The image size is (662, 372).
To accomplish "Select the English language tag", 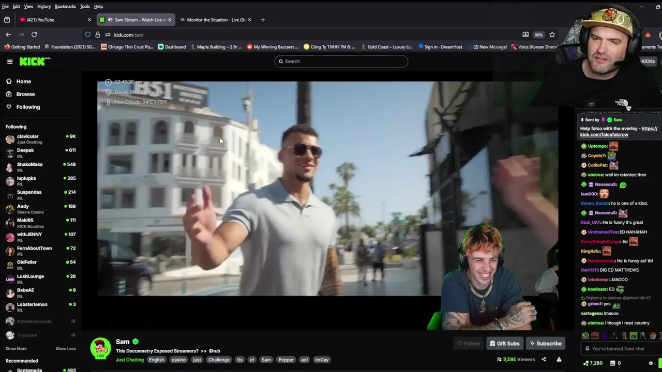I will pyautogui.click(x=156, y=360).
